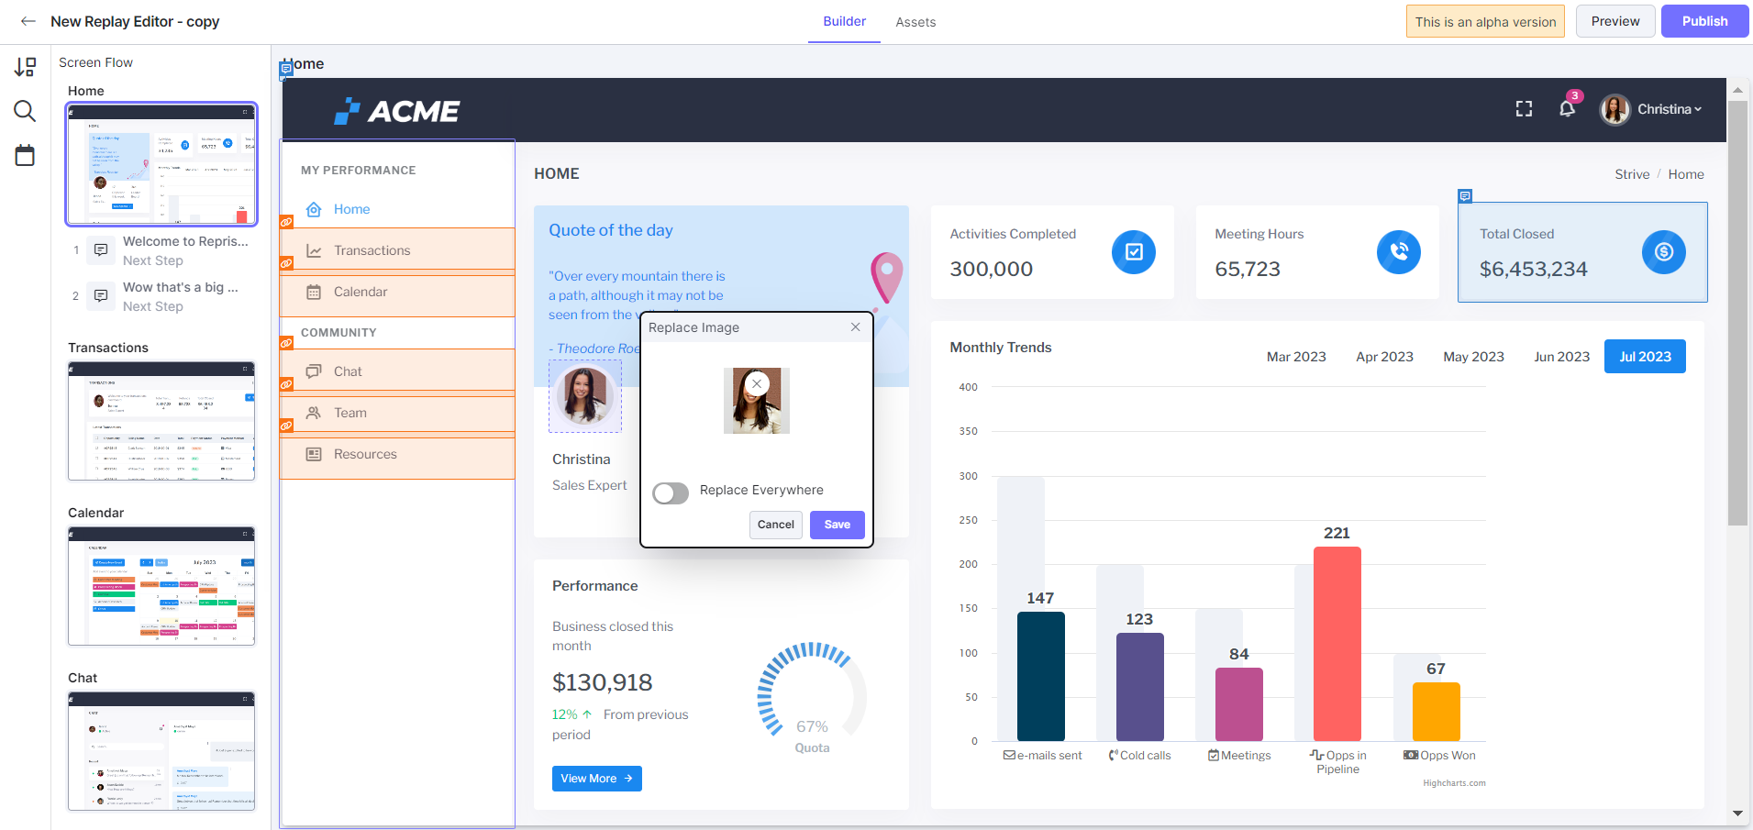This screenshot has width=1753, height=830.
Task: Open the screen flow icon in left rail
Action: (x=25, y=67)
